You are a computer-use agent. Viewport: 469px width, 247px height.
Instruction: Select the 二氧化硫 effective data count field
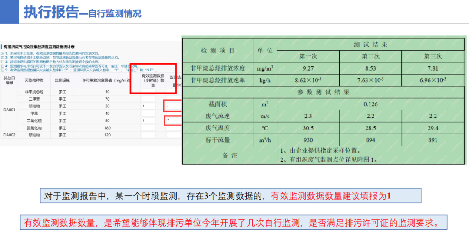pos(148,120)
